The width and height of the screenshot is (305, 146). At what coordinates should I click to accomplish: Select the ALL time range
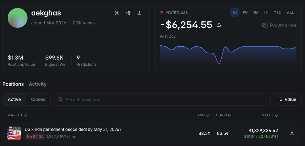(x=290, y=12)
